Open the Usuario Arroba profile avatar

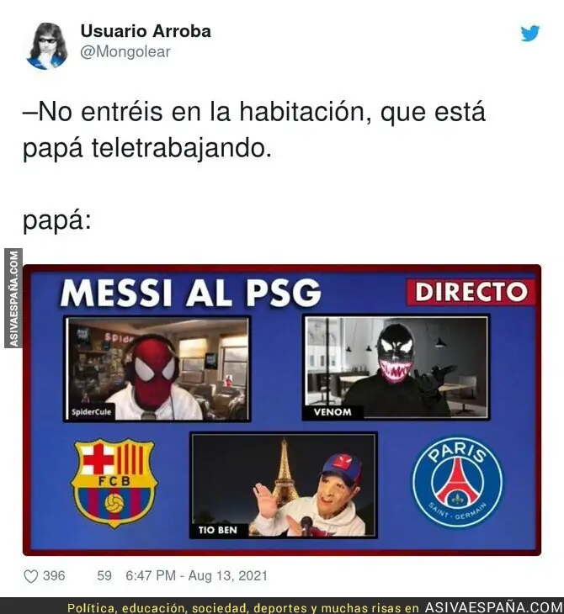[x=46, y=45]
